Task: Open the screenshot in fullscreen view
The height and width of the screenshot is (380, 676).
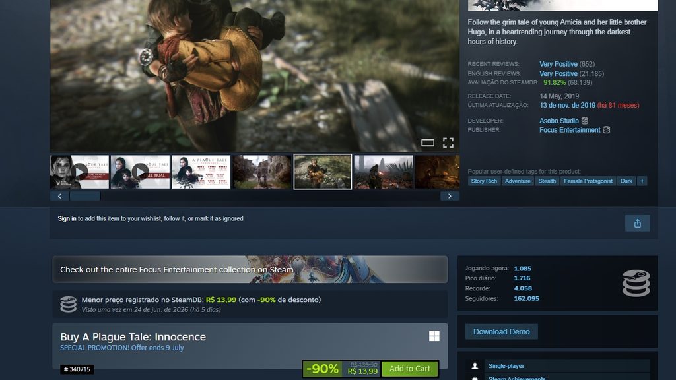Action: (x=448, y=142)
